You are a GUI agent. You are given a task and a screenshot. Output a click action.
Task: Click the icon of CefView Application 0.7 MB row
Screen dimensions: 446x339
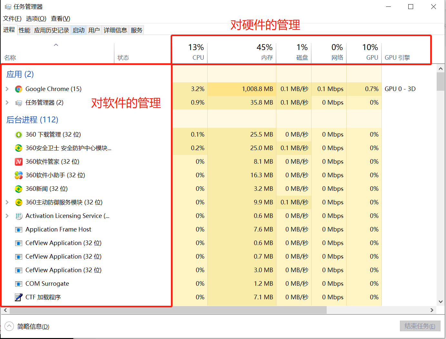(19, 257)
